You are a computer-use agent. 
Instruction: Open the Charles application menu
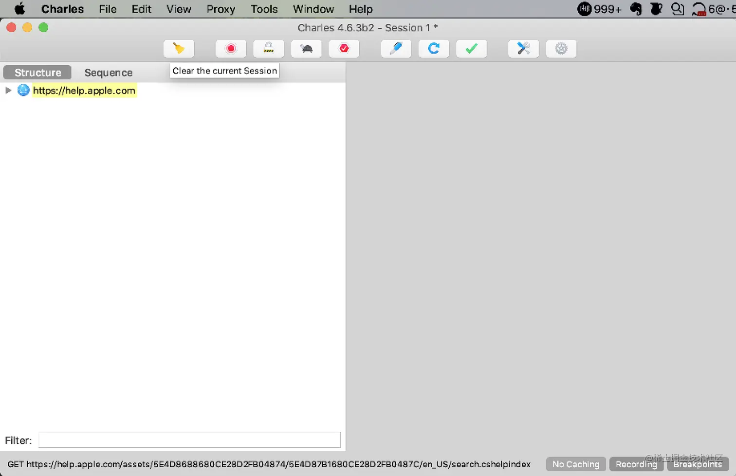(x=62, y=9)
